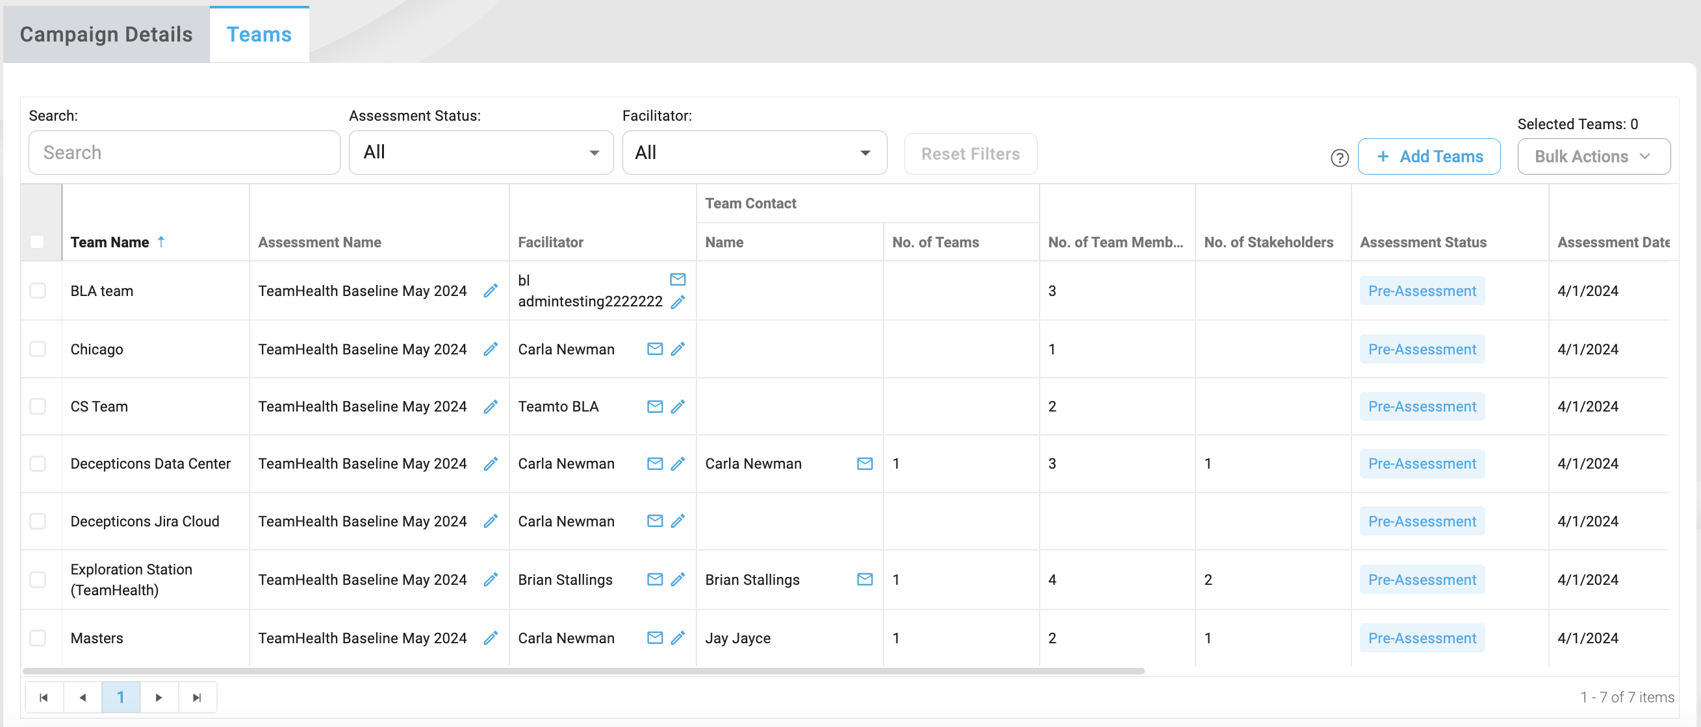The width and height of the screenshot is (1701, 727).
Task: Edit assessment name for CS Team
Action: pos(490,406)
